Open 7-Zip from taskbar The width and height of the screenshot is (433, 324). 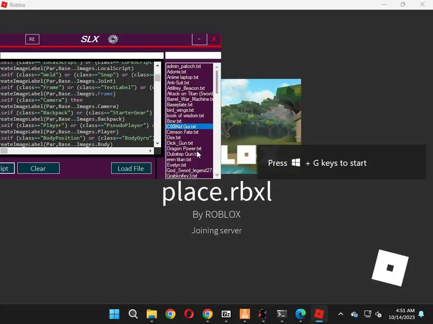click(x=226, y=314)
